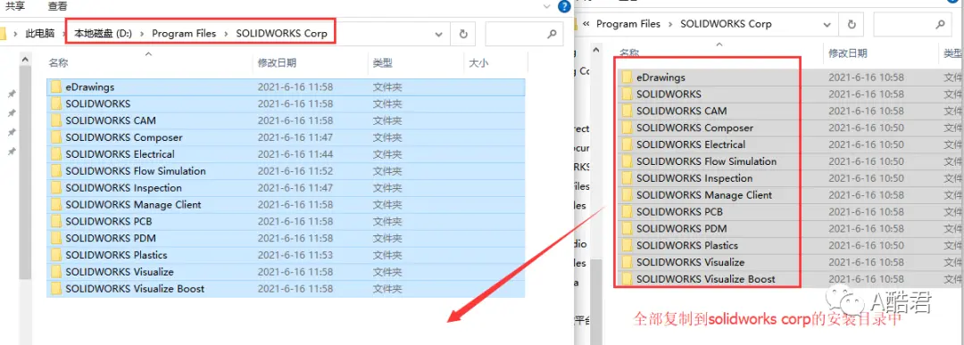Viewport: 964px width, 345px height.
Task: Sort by 修改日期 column in right window
Action: tap(848, 53)
